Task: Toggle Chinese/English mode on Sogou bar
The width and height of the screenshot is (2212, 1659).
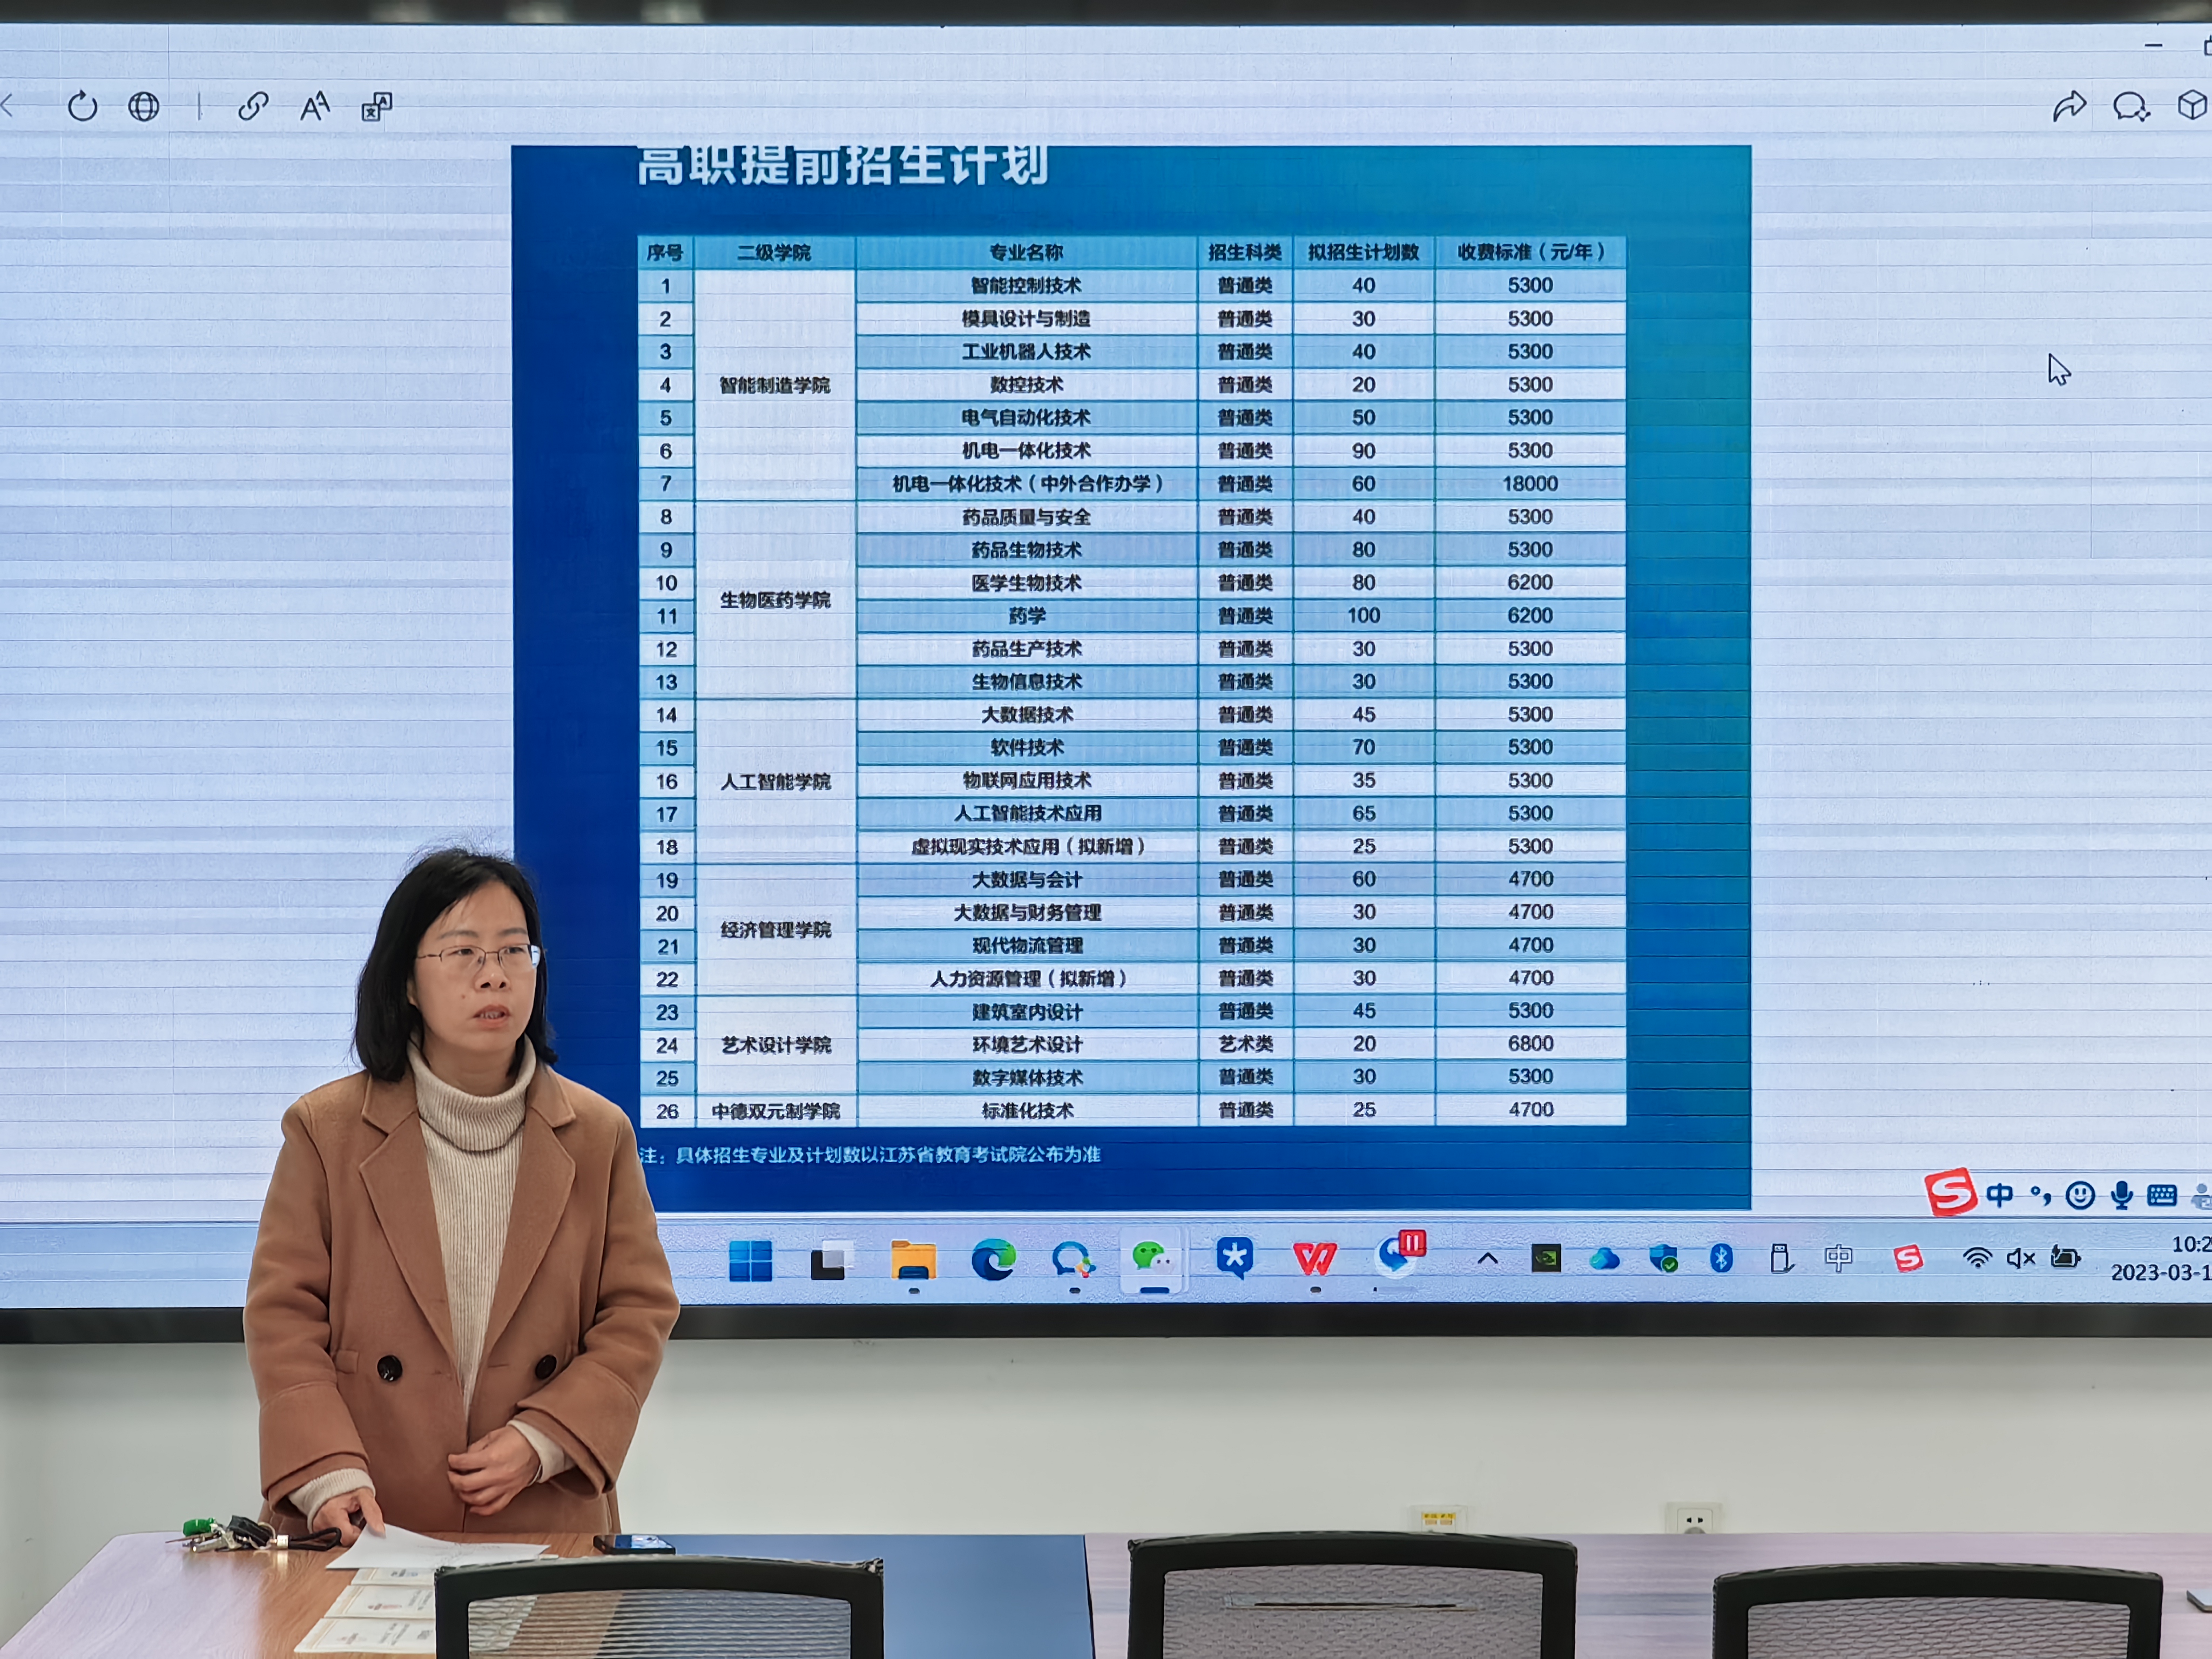Action: coord(2000,1195)
